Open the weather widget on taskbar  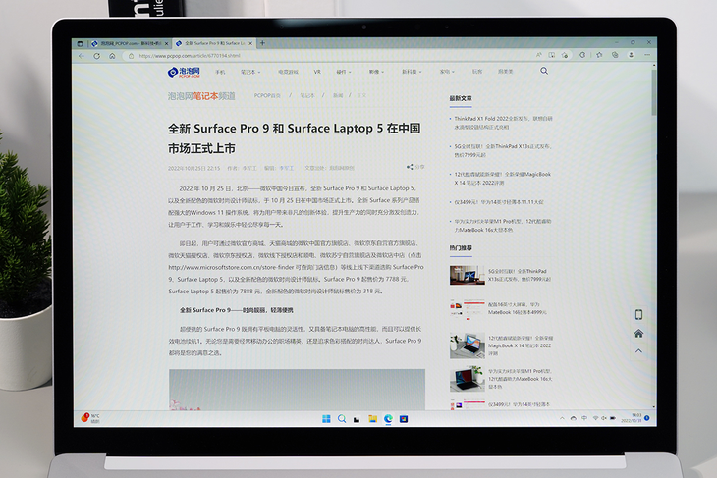click(90, 418)
